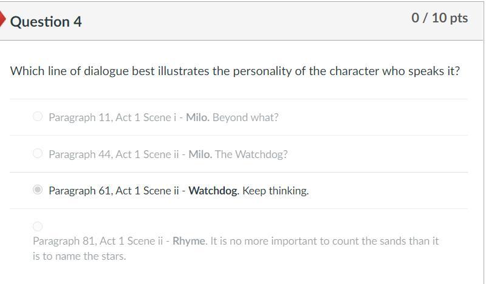Click the "0 / 10 pts" score
Screen dimensions: 486x284
click(439, 18)
